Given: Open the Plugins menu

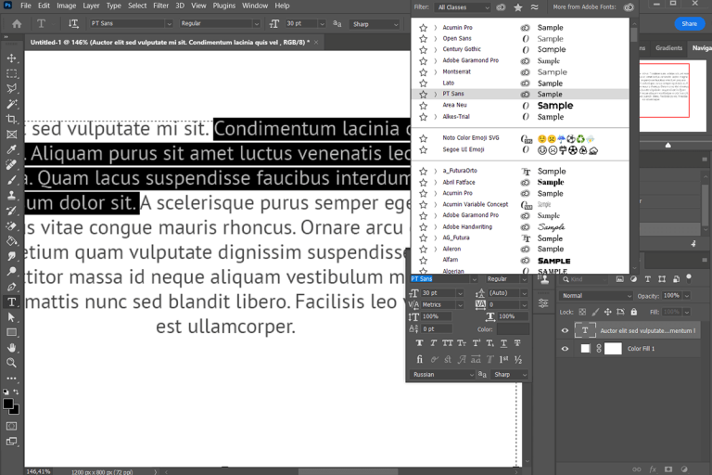Looking at the screenshot, I should tap(223, 6).
